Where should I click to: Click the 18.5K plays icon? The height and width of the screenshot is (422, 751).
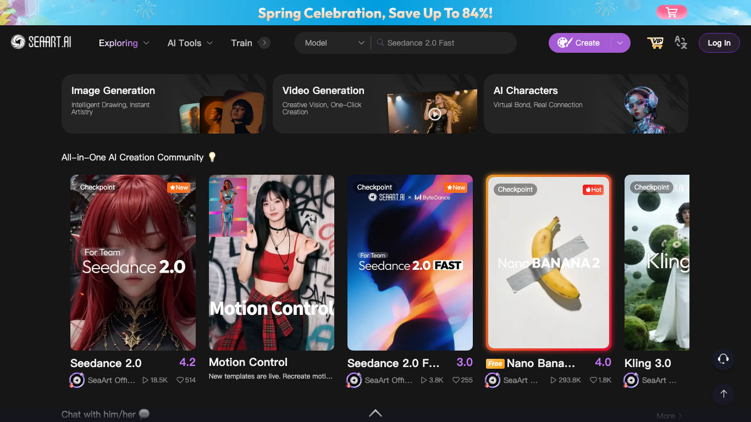coord(145,380)
